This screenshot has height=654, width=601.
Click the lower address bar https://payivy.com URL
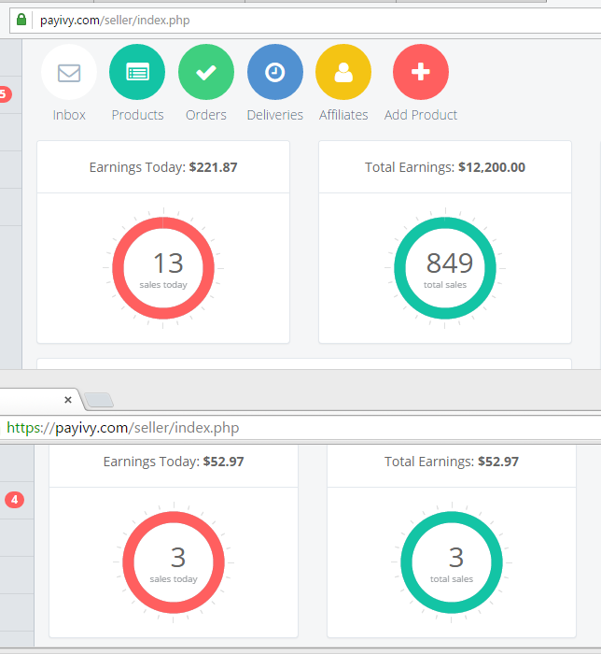click(123, 428)
